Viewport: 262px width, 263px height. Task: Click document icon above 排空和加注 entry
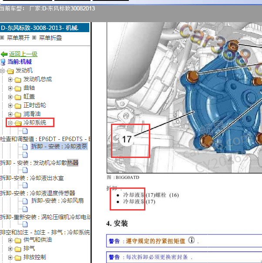click(25, 224)
